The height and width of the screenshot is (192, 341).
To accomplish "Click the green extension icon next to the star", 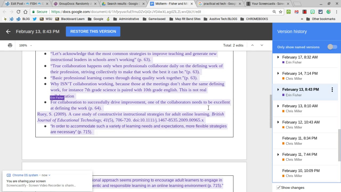I will (x=289, y=12).
